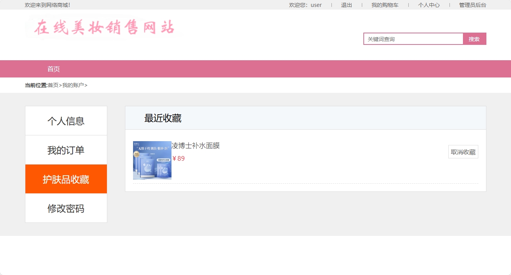The height and width of the screenshot is (275, 511).
Task: Click the 取消收藏 button for 凌博士补水面膜
Action: pyautogui.click(x=463, y=152)
